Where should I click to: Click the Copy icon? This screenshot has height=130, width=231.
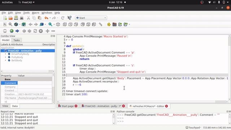click(34, 18)
